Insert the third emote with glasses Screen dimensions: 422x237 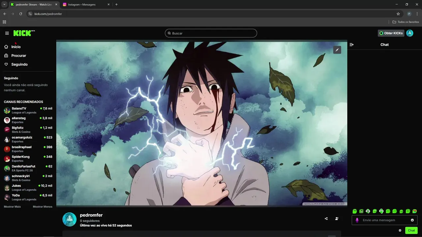point(368,211)
